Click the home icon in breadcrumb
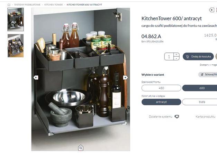 point(9,5)
